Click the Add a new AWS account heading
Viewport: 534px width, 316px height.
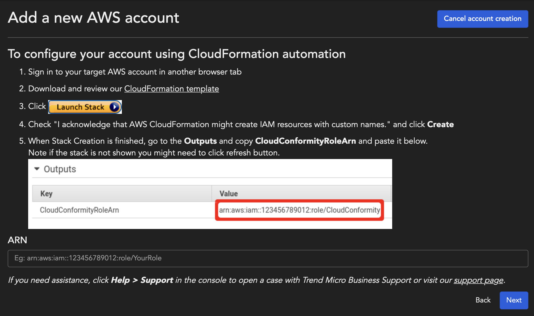click(x=93, y=18)
